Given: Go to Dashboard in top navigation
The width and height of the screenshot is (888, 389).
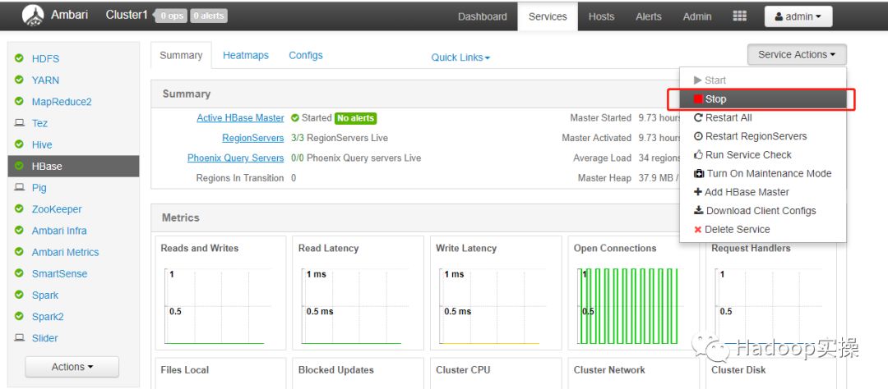Looking at the screenshot, I should pyautogui.click(x=483, y=16).
